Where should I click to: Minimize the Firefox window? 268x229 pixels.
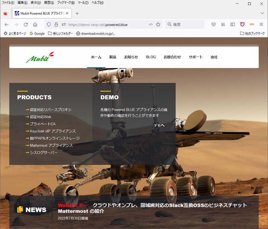pyautogui.click(x=237, y=4)
